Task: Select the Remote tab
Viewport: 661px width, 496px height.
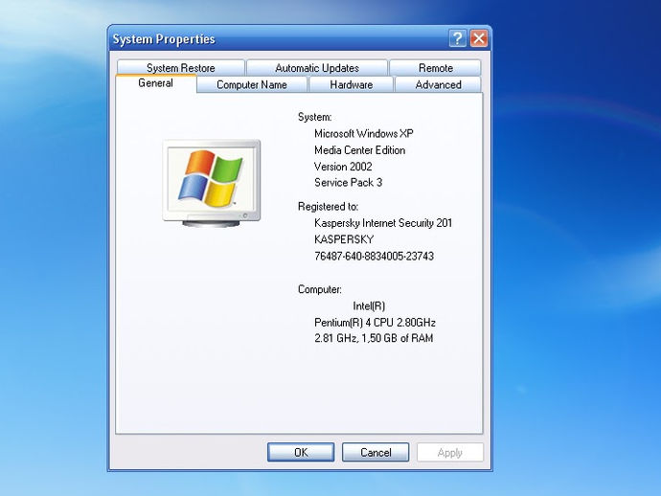Action: click(436, 68)
